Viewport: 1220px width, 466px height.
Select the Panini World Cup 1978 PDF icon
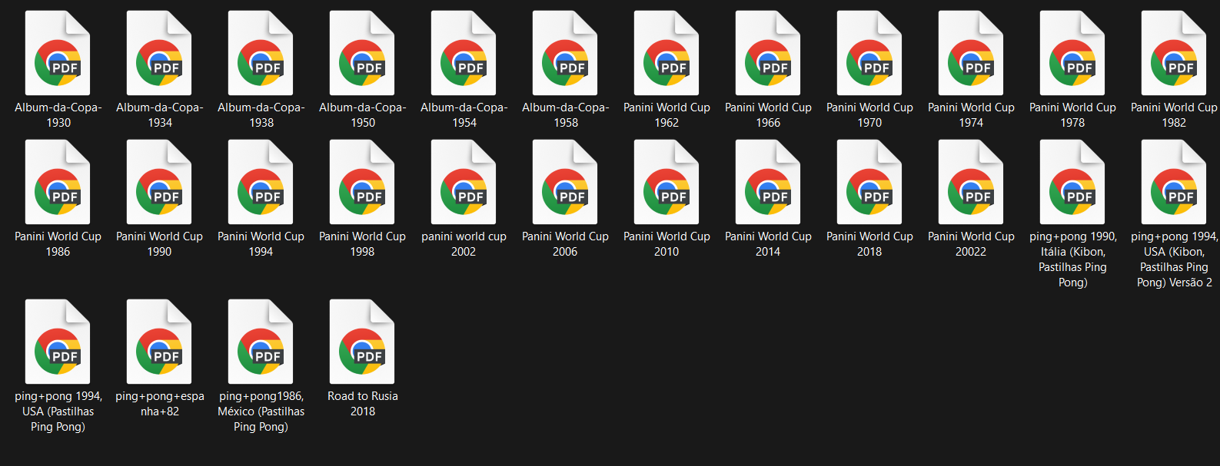(1072, 53)
